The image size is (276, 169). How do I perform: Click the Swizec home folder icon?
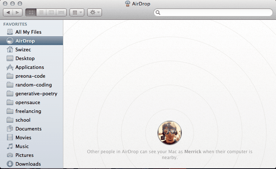pos(10,49)
